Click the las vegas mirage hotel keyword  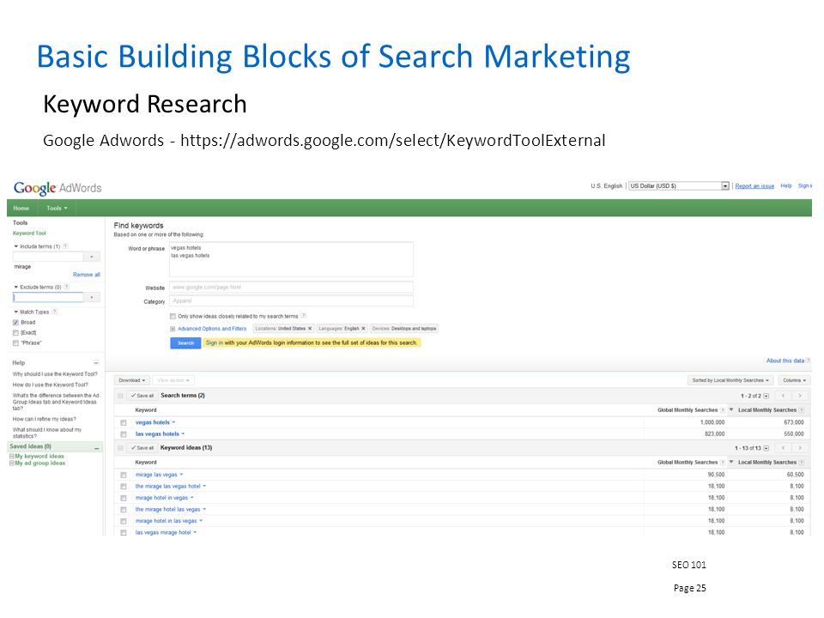[x=163, y=532]
